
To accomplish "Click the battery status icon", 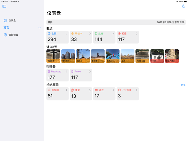I will [185, 1].
